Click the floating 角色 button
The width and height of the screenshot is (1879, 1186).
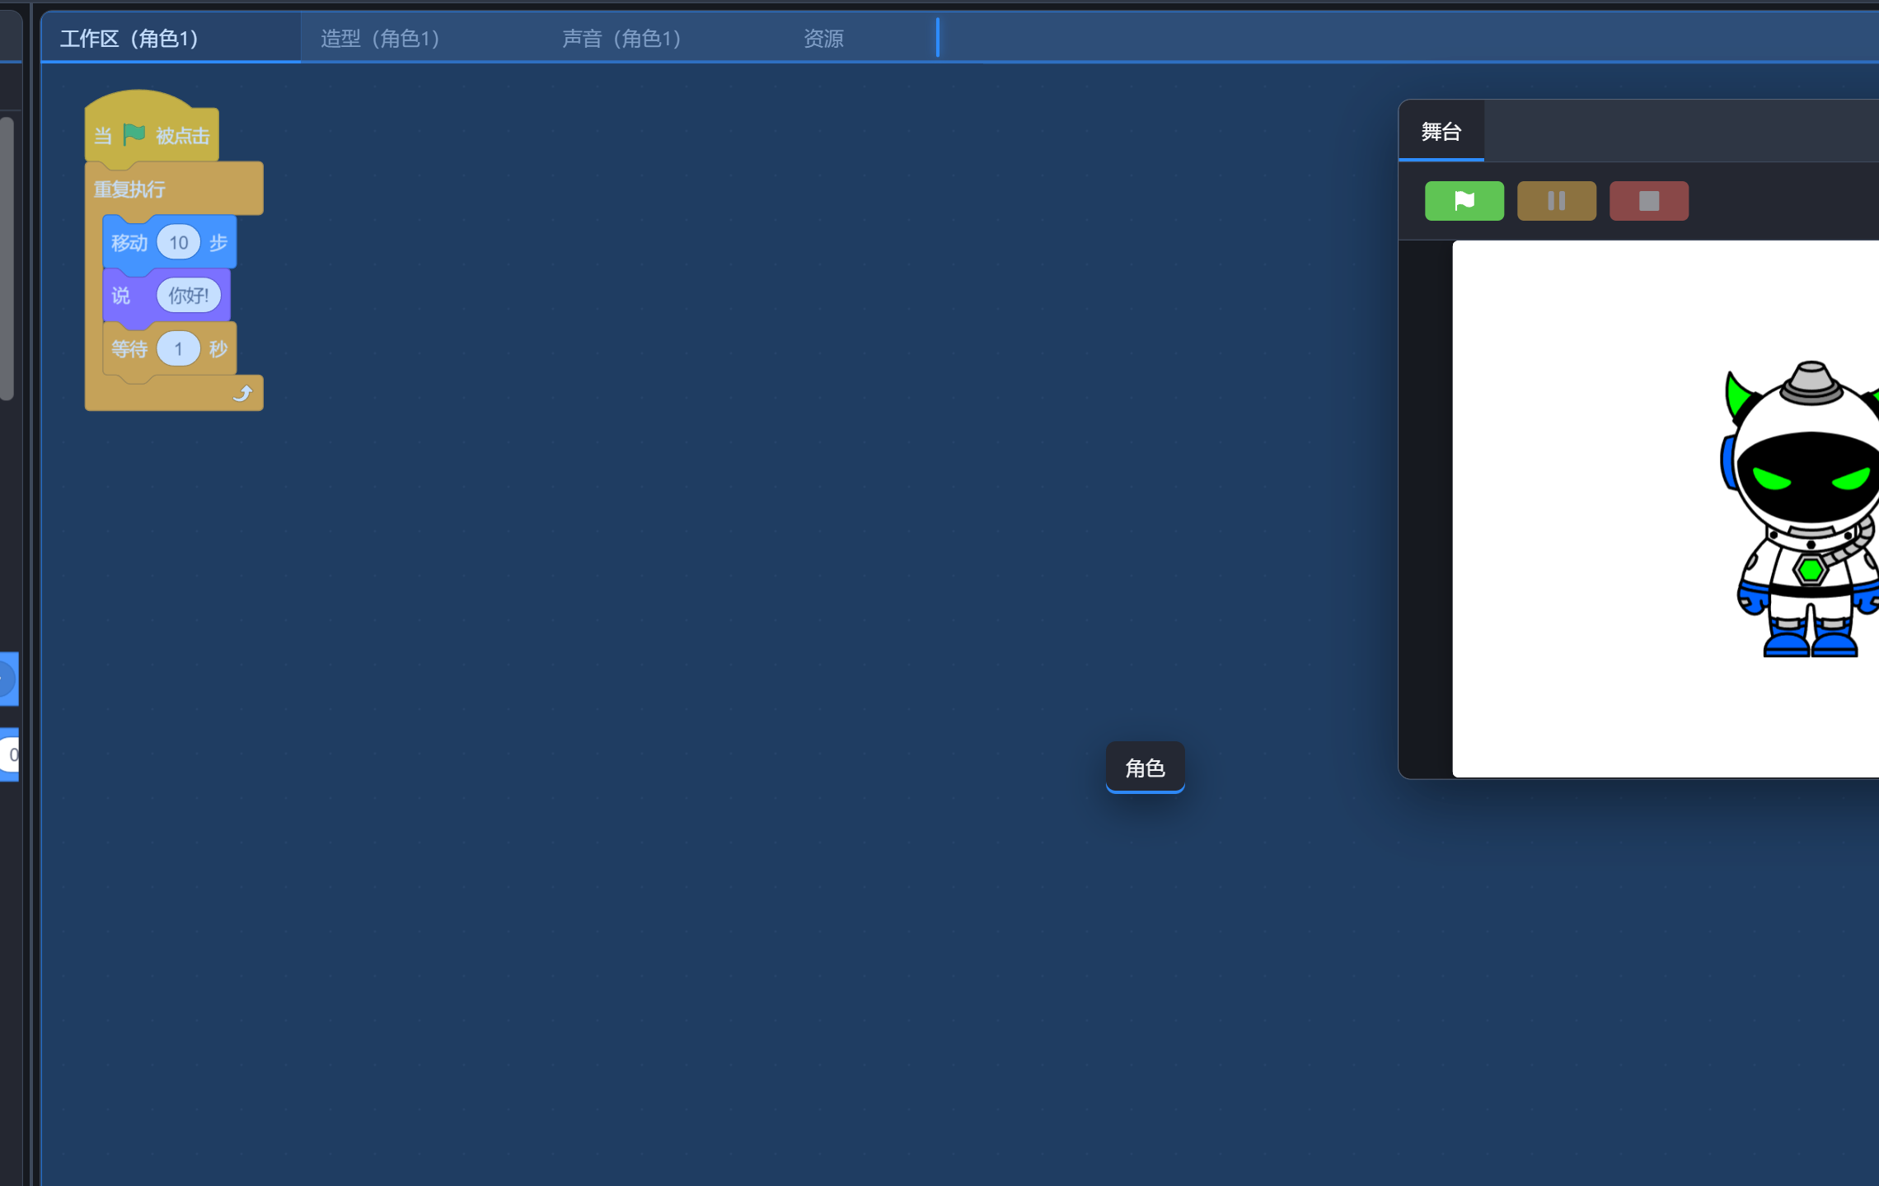[x=1145, y=768]
